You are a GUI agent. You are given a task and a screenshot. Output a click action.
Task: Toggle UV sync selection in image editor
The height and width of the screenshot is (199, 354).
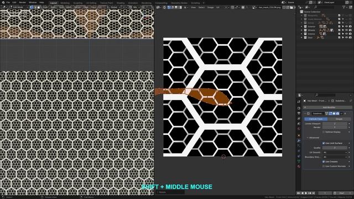pyautogui.click(x=164, y=7)
